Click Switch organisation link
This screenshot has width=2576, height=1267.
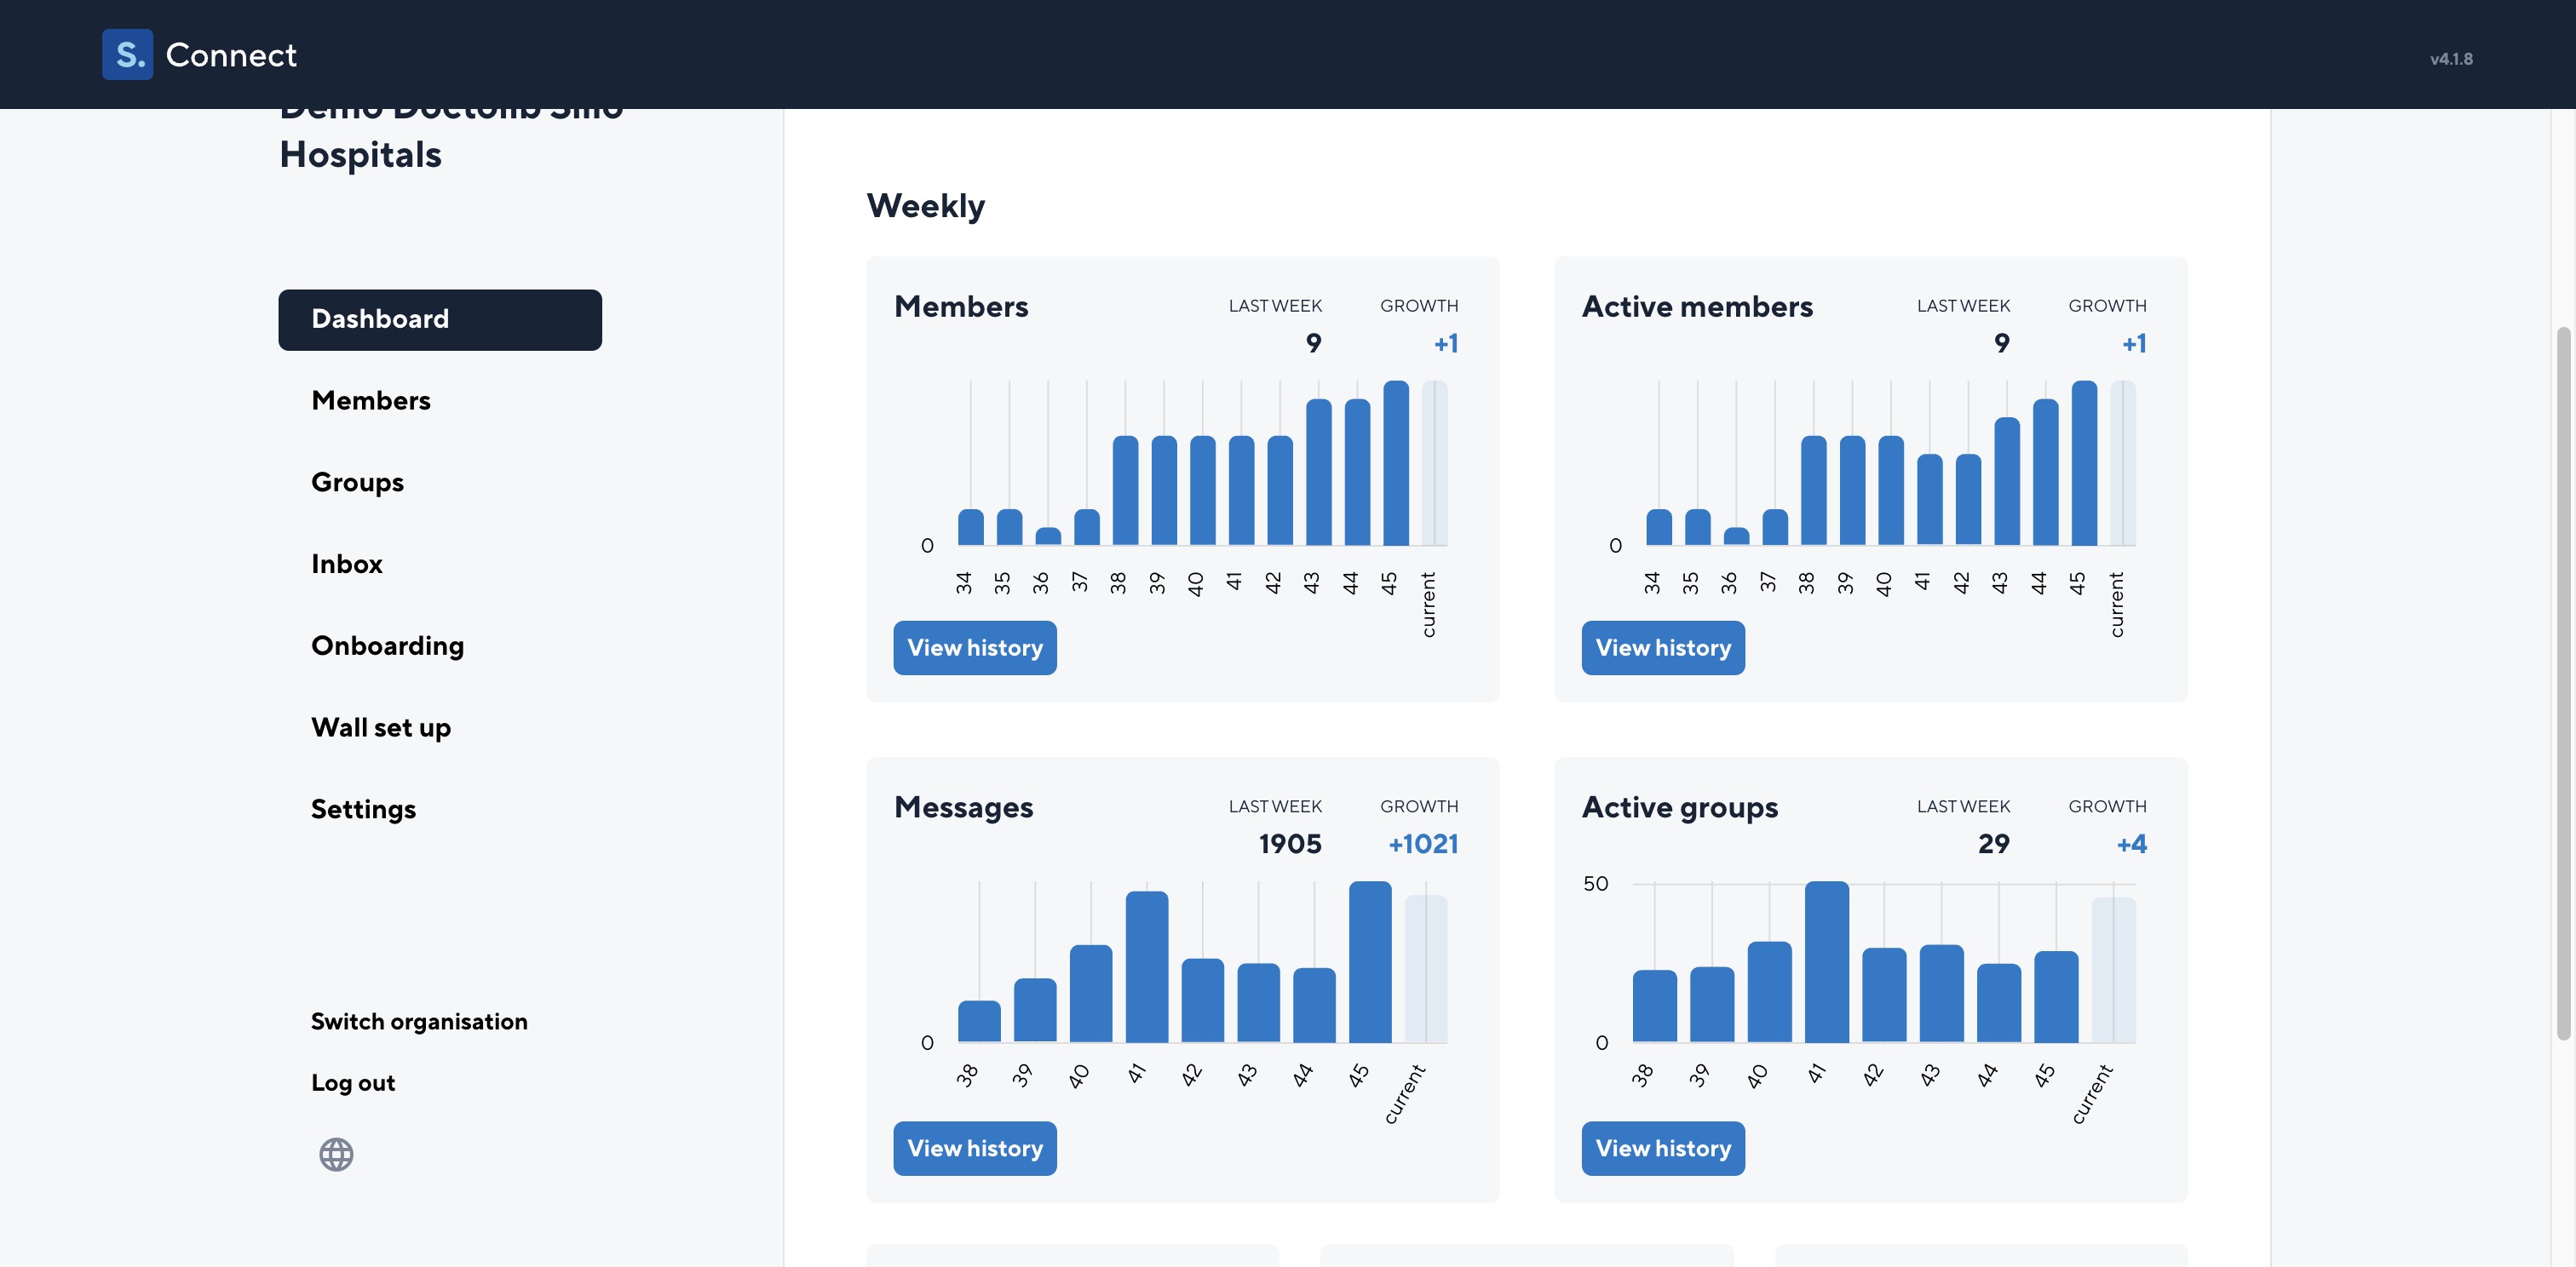[419, 1021]
